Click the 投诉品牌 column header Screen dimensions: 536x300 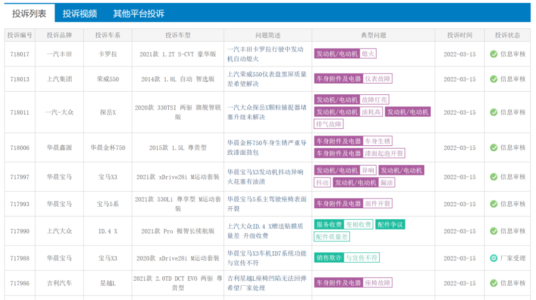click(59, 35)
